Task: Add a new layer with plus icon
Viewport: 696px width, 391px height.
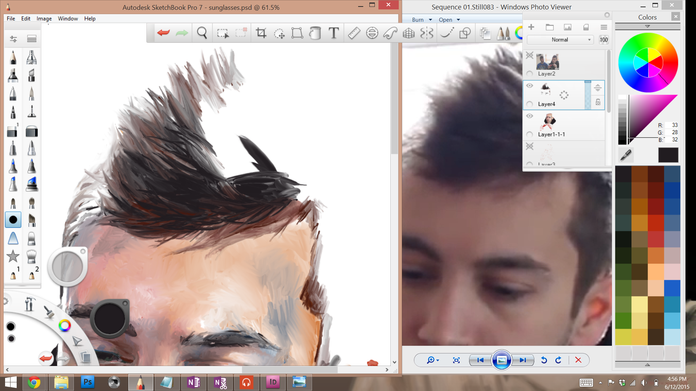Action: (531, 27)
